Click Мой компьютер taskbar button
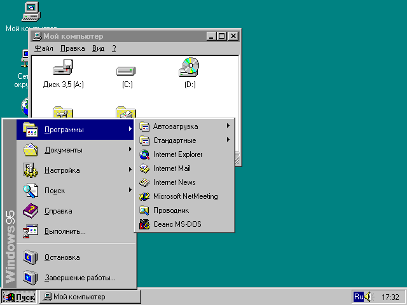Image resolution: width=407 pixels, height=305 pixels. 90,297
